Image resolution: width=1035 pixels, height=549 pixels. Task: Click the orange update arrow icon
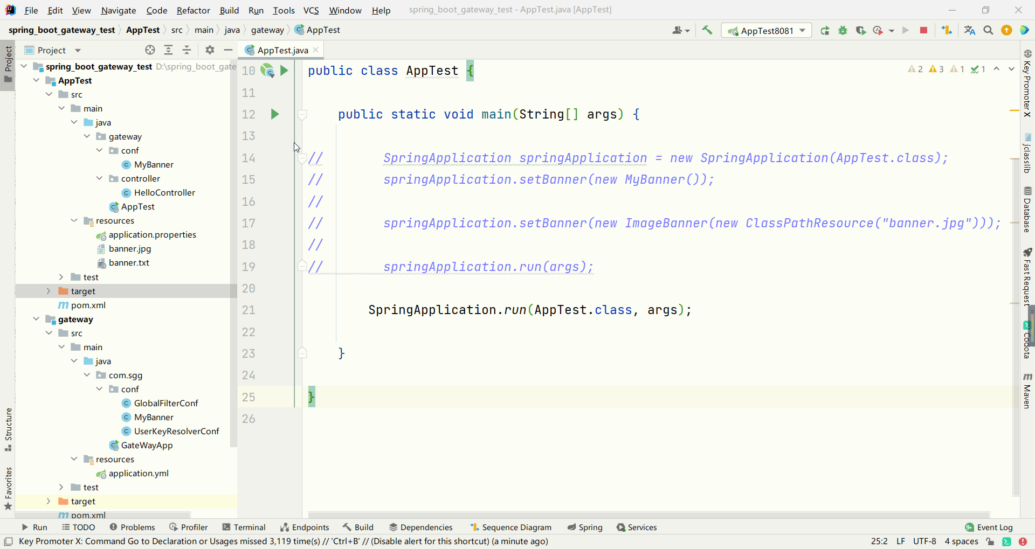1006,31
